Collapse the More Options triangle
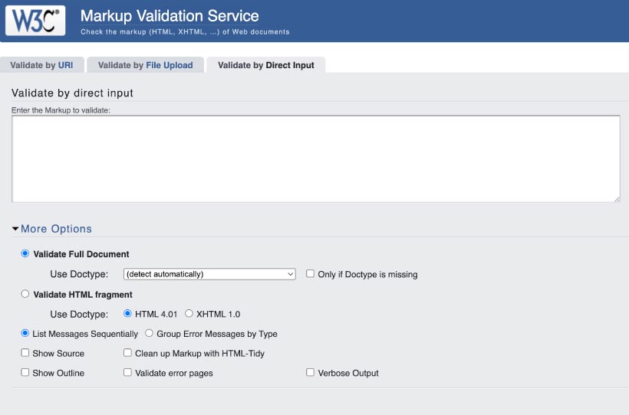 point(15,229)
